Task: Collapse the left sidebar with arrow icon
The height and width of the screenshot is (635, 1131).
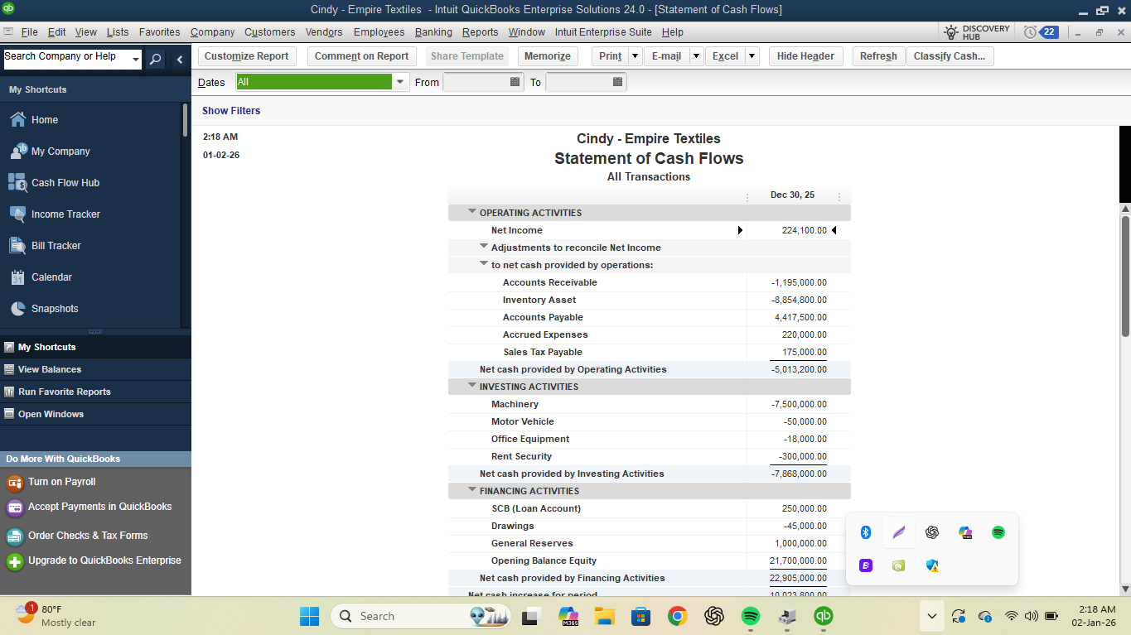Action: [180, 59]
